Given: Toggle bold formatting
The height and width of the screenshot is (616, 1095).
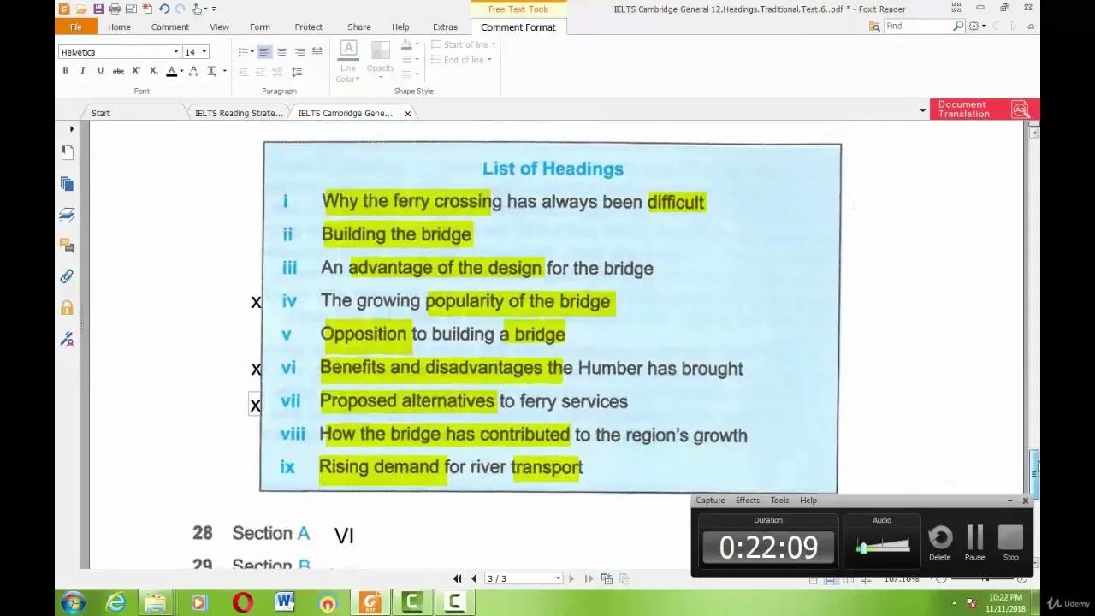Looking at the screenshot, I should (x=65, y=70).
